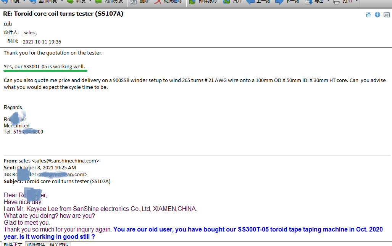Switch to the 邮件备注 tab
392x246 pixels.
point(36,244)
